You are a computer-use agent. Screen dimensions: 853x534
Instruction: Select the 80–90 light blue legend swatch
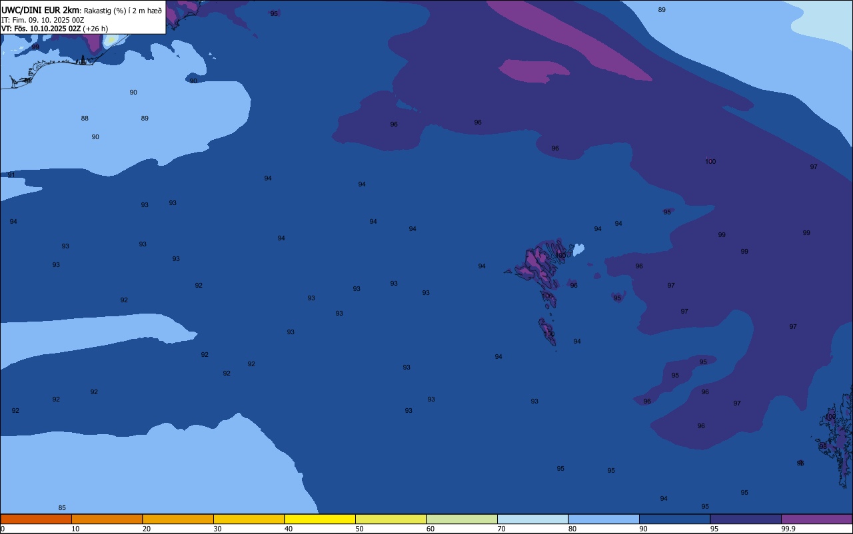604,519
